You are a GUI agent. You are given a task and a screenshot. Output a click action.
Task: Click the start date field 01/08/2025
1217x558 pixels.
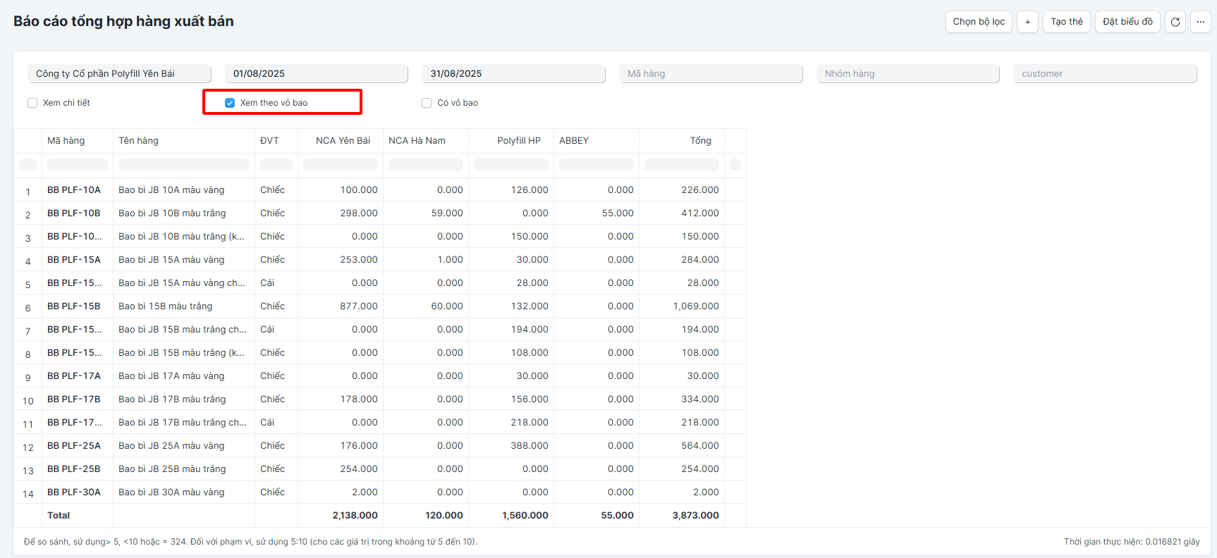(x=317, y=74)
